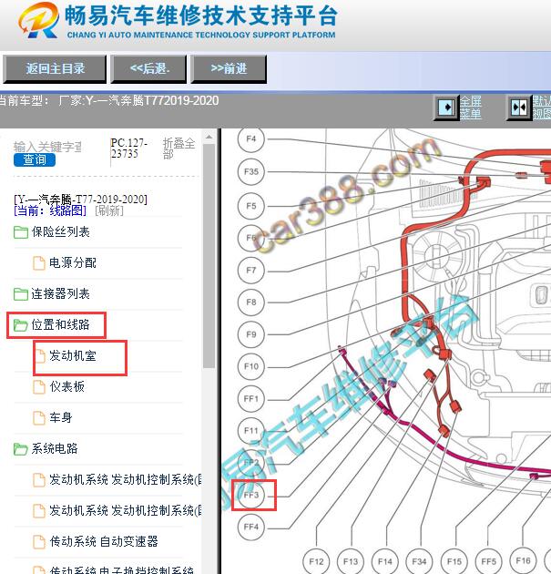Open the 发动机室 document
The height and width of the screenshot is (574, 551).
point(73,356)
